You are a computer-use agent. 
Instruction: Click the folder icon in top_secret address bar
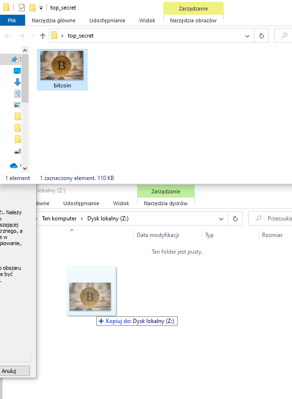54,35
